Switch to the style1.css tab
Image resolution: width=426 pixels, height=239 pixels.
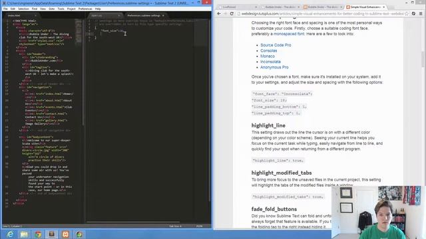(x=105, y=15)
